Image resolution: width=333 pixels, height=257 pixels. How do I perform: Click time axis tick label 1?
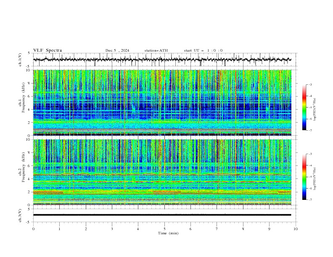tap(59, 229)
